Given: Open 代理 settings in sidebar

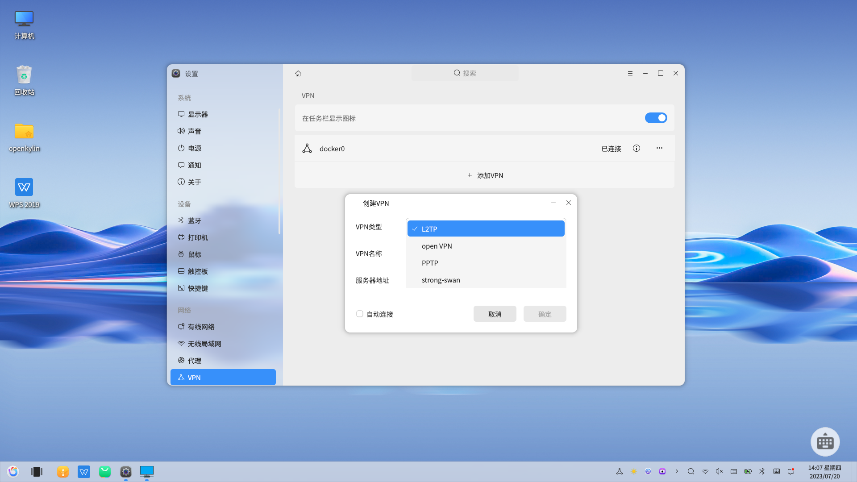Looking at the screenshot, I should 223,361.
